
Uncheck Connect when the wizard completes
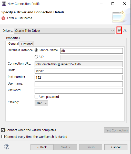click(3, 130)
